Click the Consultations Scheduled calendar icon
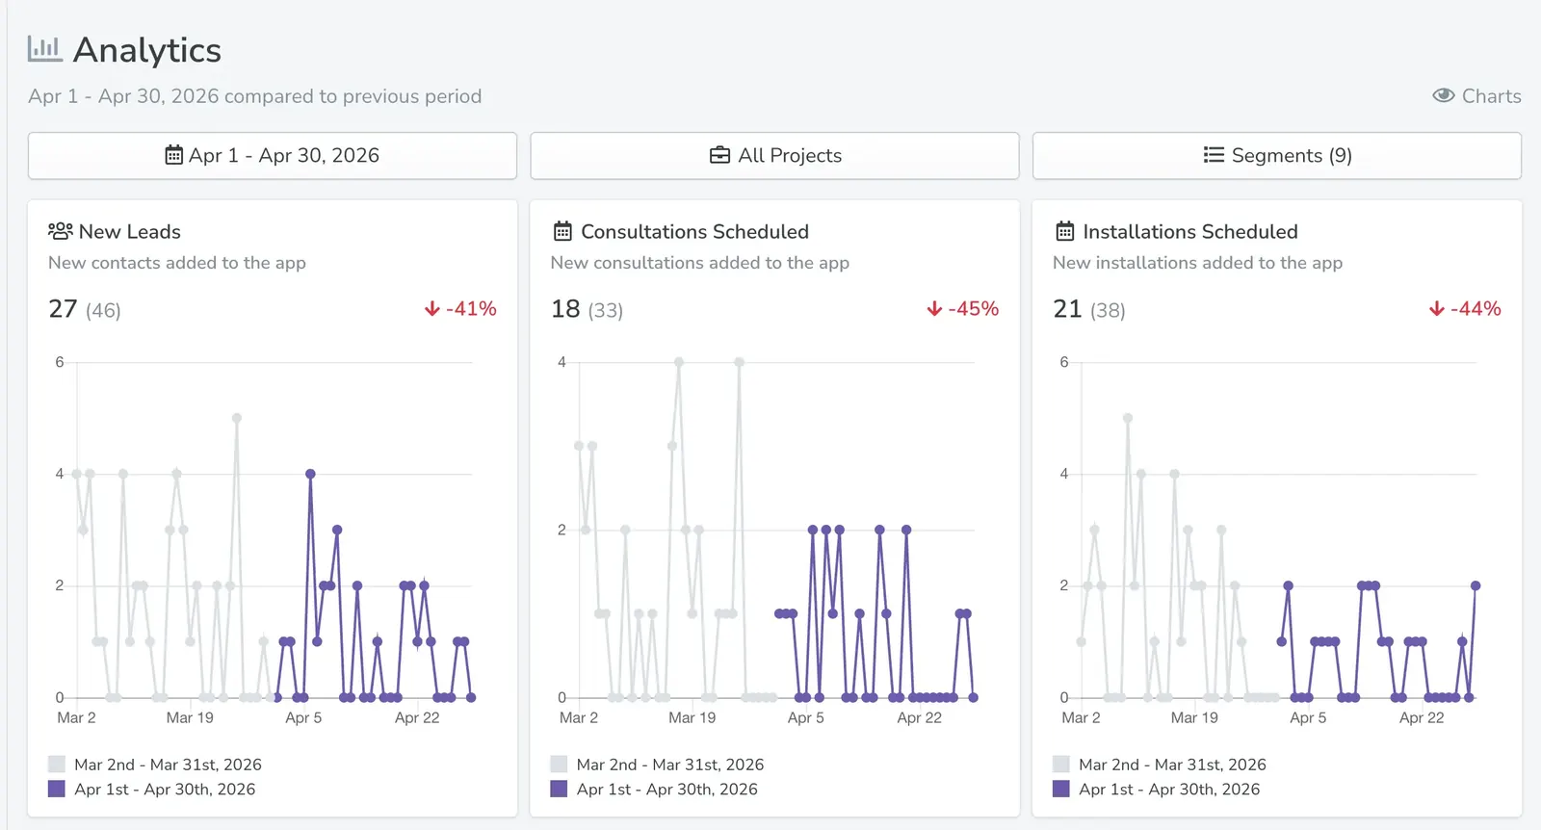The width and height of the screenshot is (1541, 830). tap(562, 231)
